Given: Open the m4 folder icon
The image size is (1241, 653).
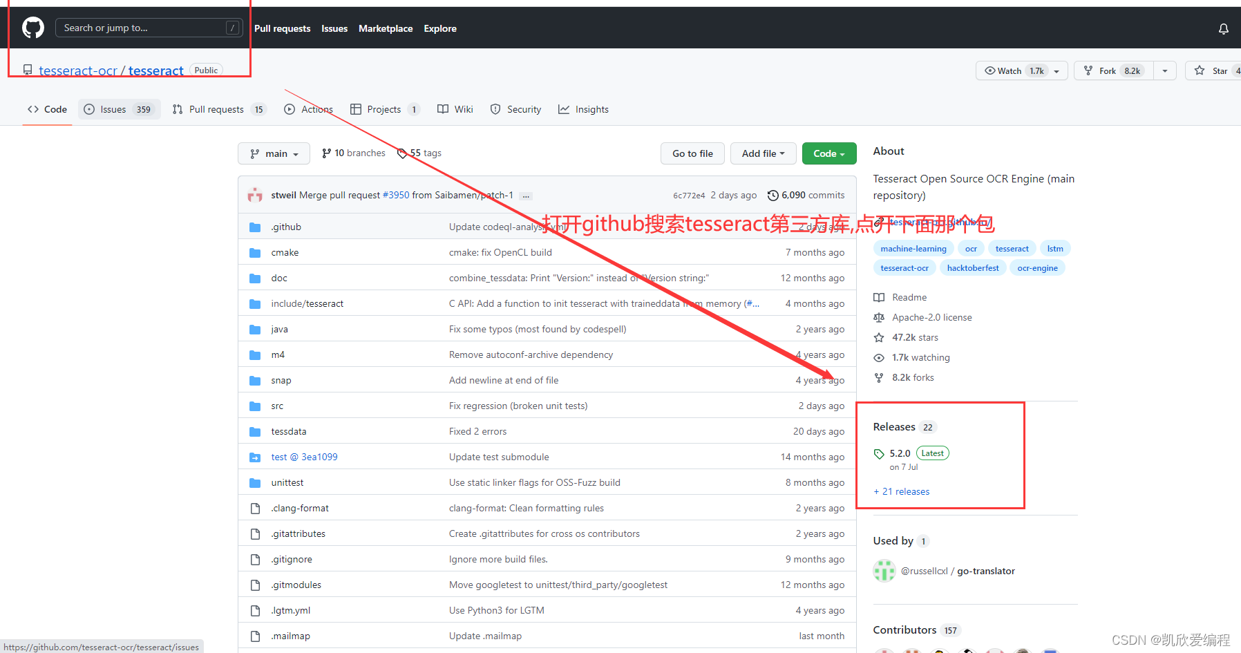Looking at the screenshot, I should 255,355.
